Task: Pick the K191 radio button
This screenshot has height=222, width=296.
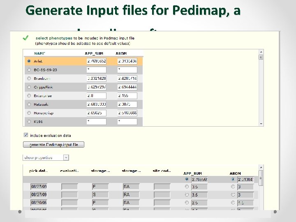Action: pyautogui.click(x=29, y=121)
